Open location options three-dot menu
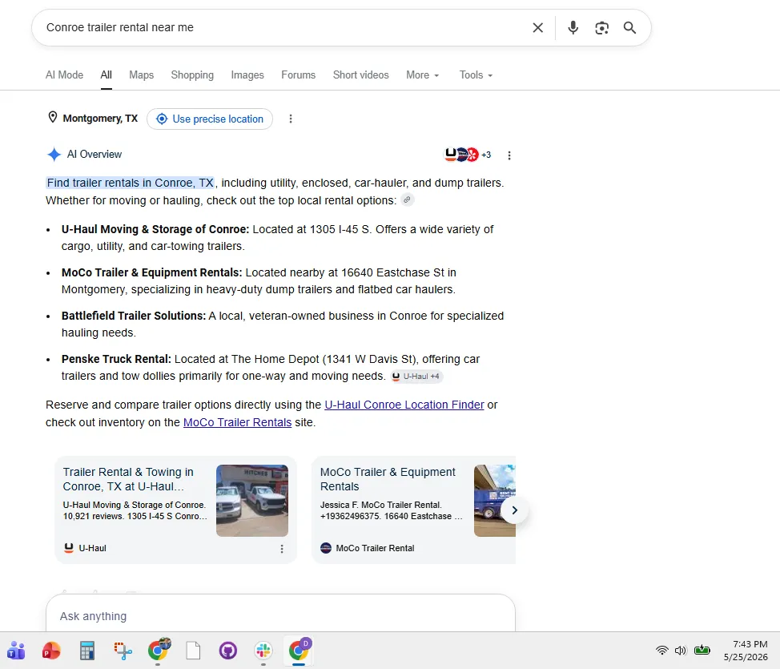 [291, 119]
